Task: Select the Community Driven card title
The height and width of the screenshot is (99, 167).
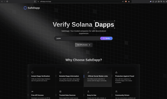Action: point(122,95)
